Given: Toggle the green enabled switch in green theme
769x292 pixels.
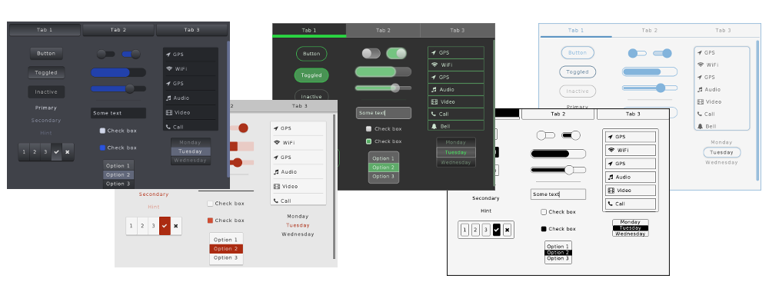Looking at the screenshot, I should tap(396, 53).
